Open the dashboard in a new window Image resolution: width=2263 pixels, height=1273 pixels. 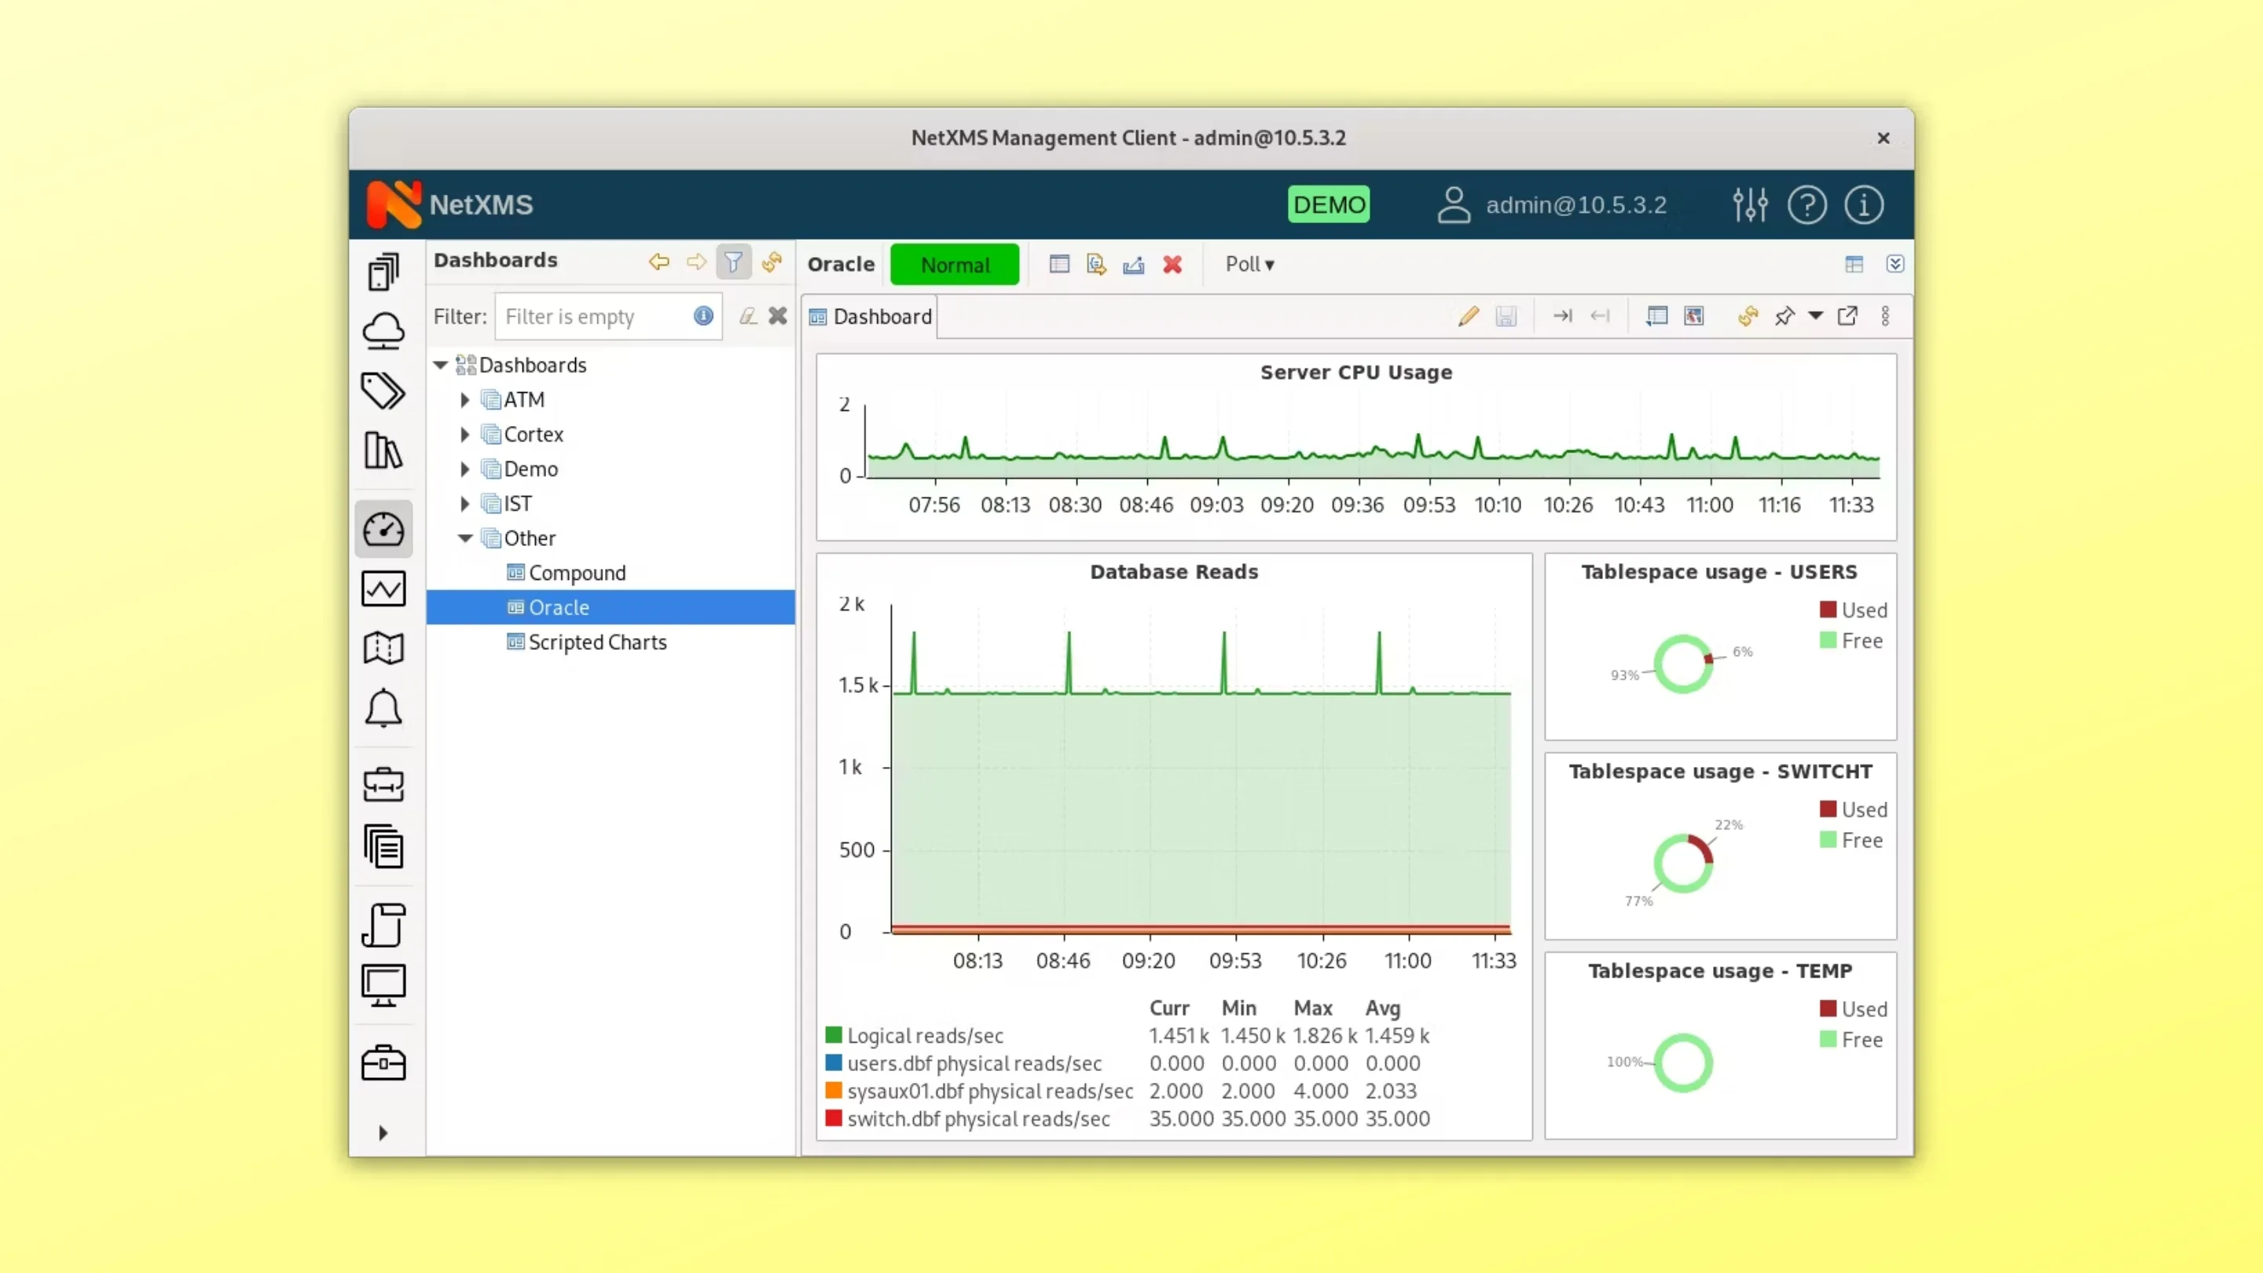coord(1848,316)
